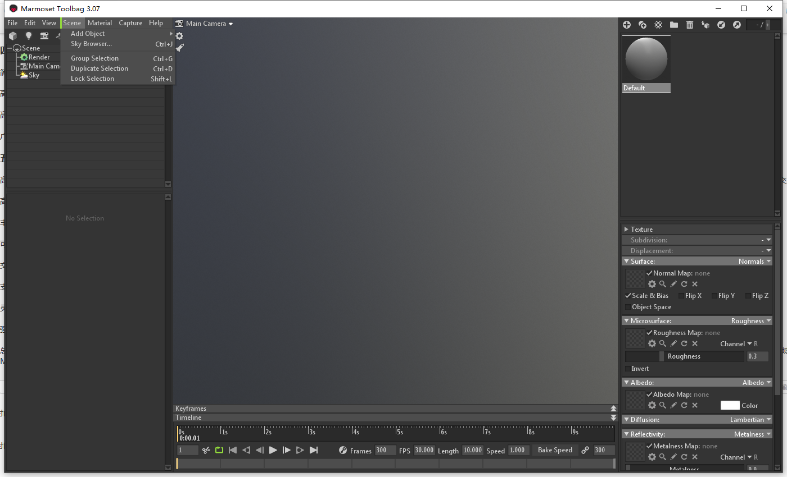Screen dimensions: 787x477
Task: Toggle the Normal Map checkmark
Action: point(649,273)
